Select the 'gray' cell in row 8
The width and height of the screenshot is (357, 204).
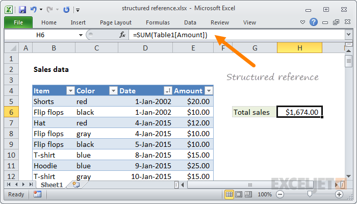pyautogui.click(x=96, y=134)
